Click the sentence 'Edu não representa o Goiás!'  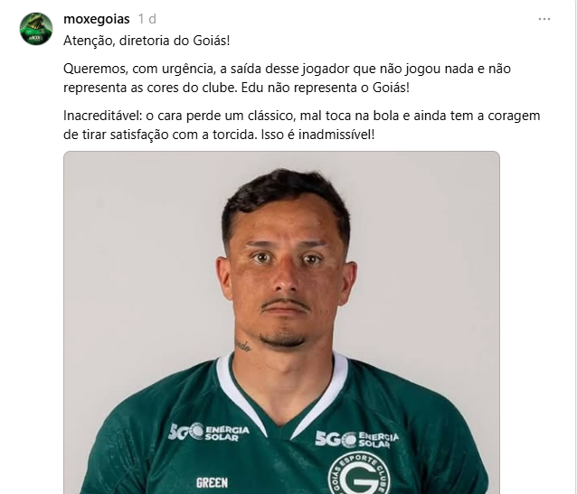pos(326,88)
